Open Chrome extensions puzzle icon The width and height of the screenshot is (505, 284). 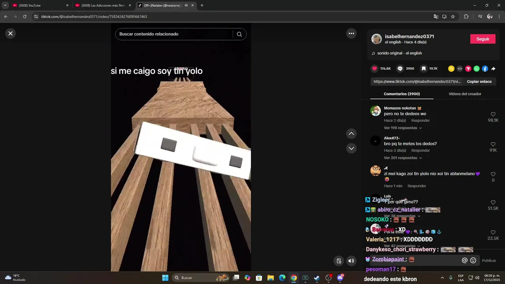(466, 17)
